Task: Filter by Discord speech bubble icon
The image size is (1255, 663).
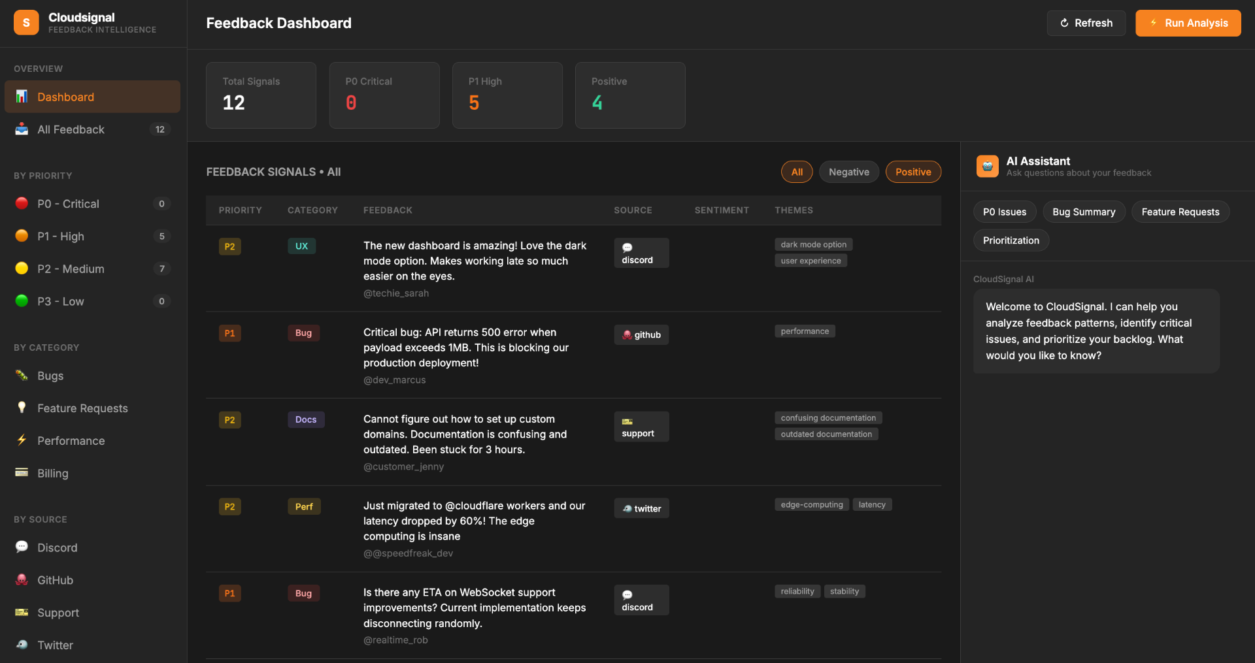Action: (x=22, y=547)
